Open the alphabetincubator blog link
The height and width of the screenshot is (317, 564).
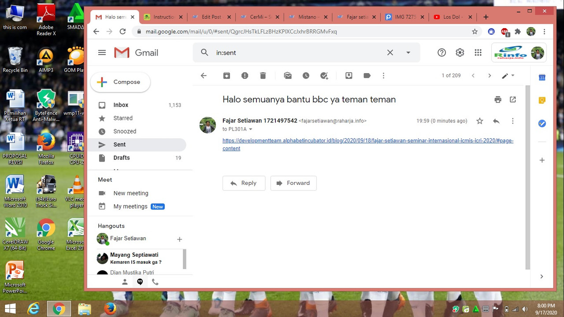coord(368,144)
